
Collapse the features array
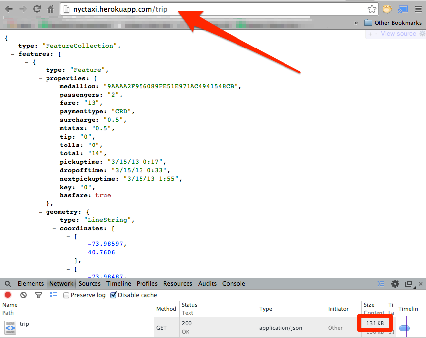point(13,54)
